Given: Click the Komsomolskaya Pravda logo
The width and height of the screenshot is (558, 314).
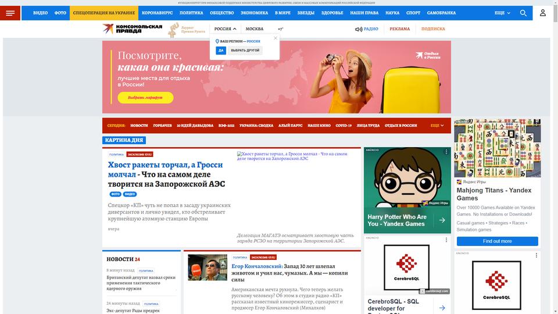Looking at the screenshot, I should coord(132,29).
